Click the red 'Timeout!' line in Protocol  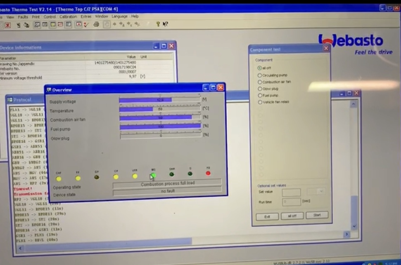click(23, 189)
